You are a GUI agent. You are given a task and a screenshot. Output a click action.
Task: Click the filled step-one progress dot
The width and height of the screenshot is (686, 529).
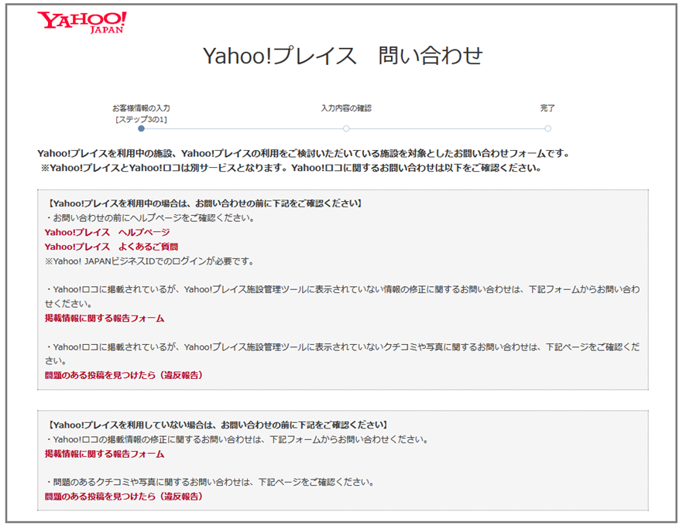(x=141, y=128)
